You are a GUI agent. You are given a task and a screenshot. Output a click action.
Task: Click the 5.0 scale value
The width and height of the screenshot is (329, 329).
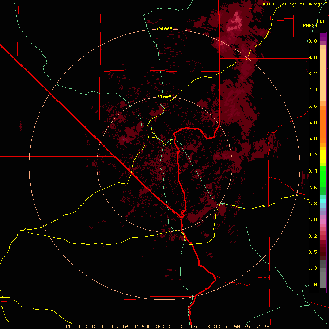313,139
